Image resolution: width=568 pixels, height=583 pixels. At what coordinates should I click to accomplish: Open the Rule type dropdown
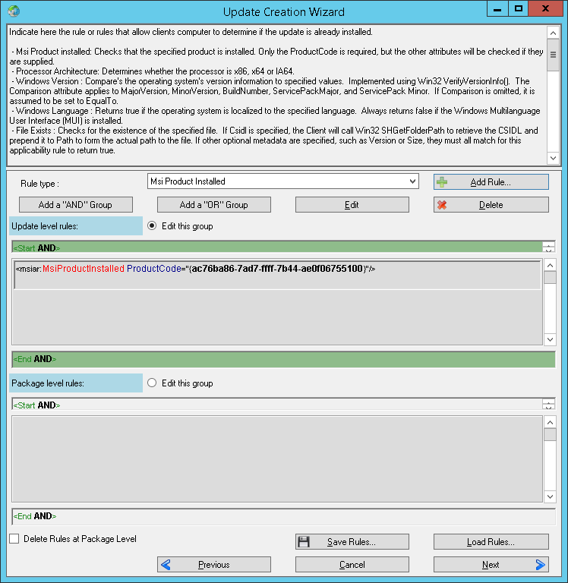coord(412,181)
